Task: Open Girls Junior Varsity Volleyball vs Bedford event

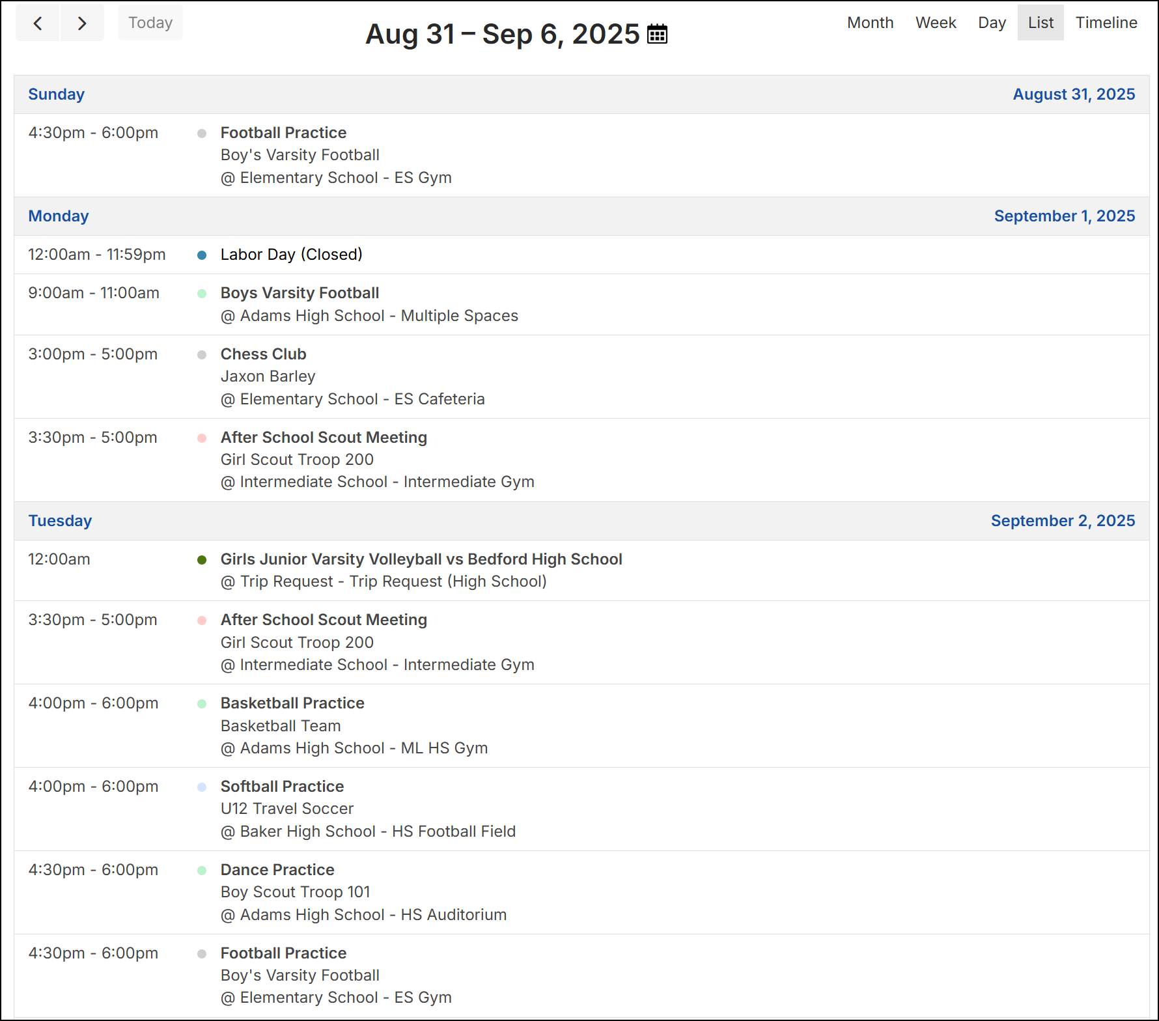Action: pyautogui.click(x=421, y=559)
